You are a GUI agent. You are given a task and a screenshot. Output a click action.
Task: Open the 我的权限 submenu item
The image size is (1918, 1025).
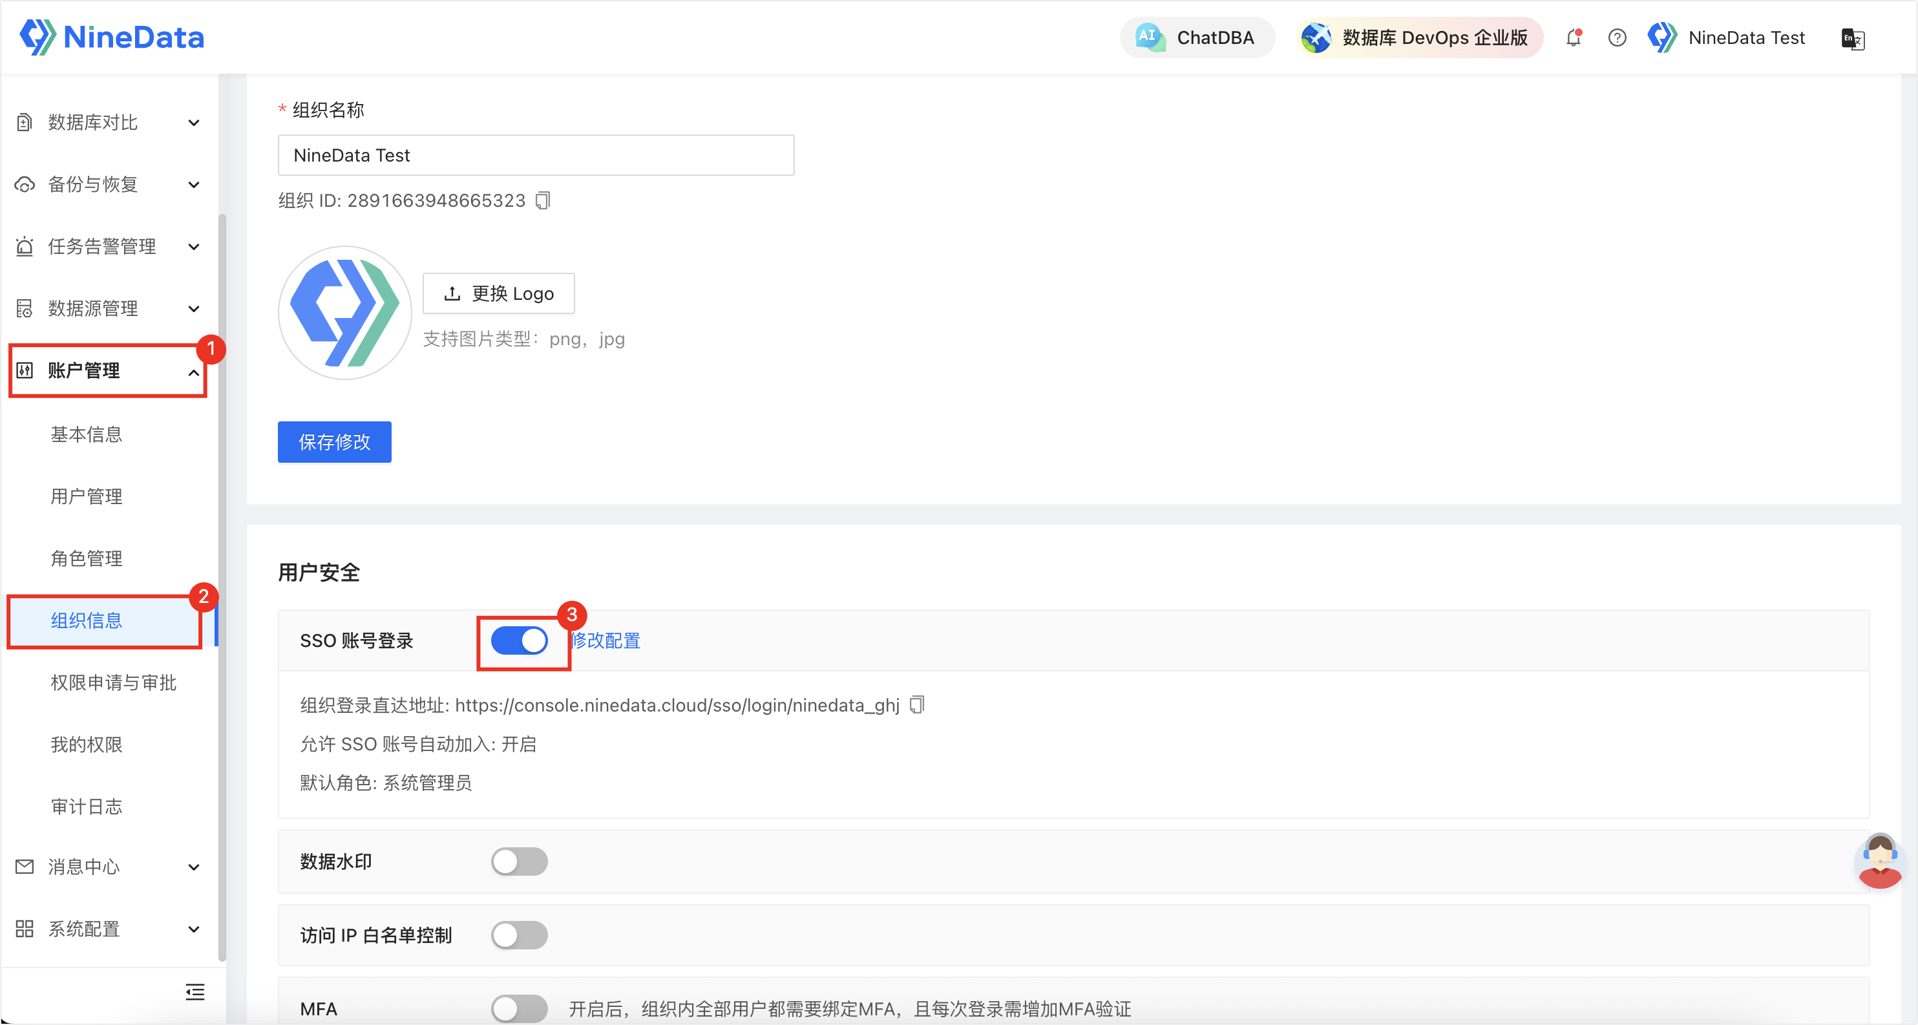point(87,745)
